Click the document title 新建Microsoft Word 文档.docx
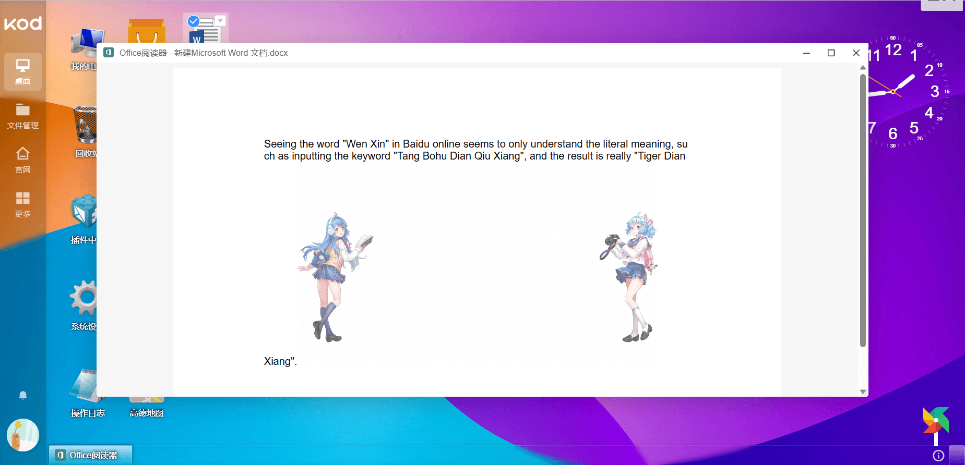965x465 pixels. click(x=231, y=53)
